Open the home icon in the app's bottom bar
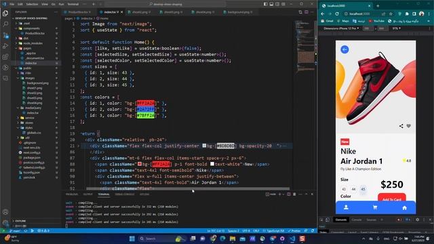The image size is (434, 244). point(404,208)
